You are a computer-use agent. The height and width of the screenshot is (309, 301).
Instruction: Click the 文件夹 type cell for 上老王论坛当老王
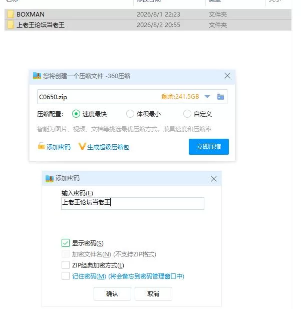(x=218, y=25)
